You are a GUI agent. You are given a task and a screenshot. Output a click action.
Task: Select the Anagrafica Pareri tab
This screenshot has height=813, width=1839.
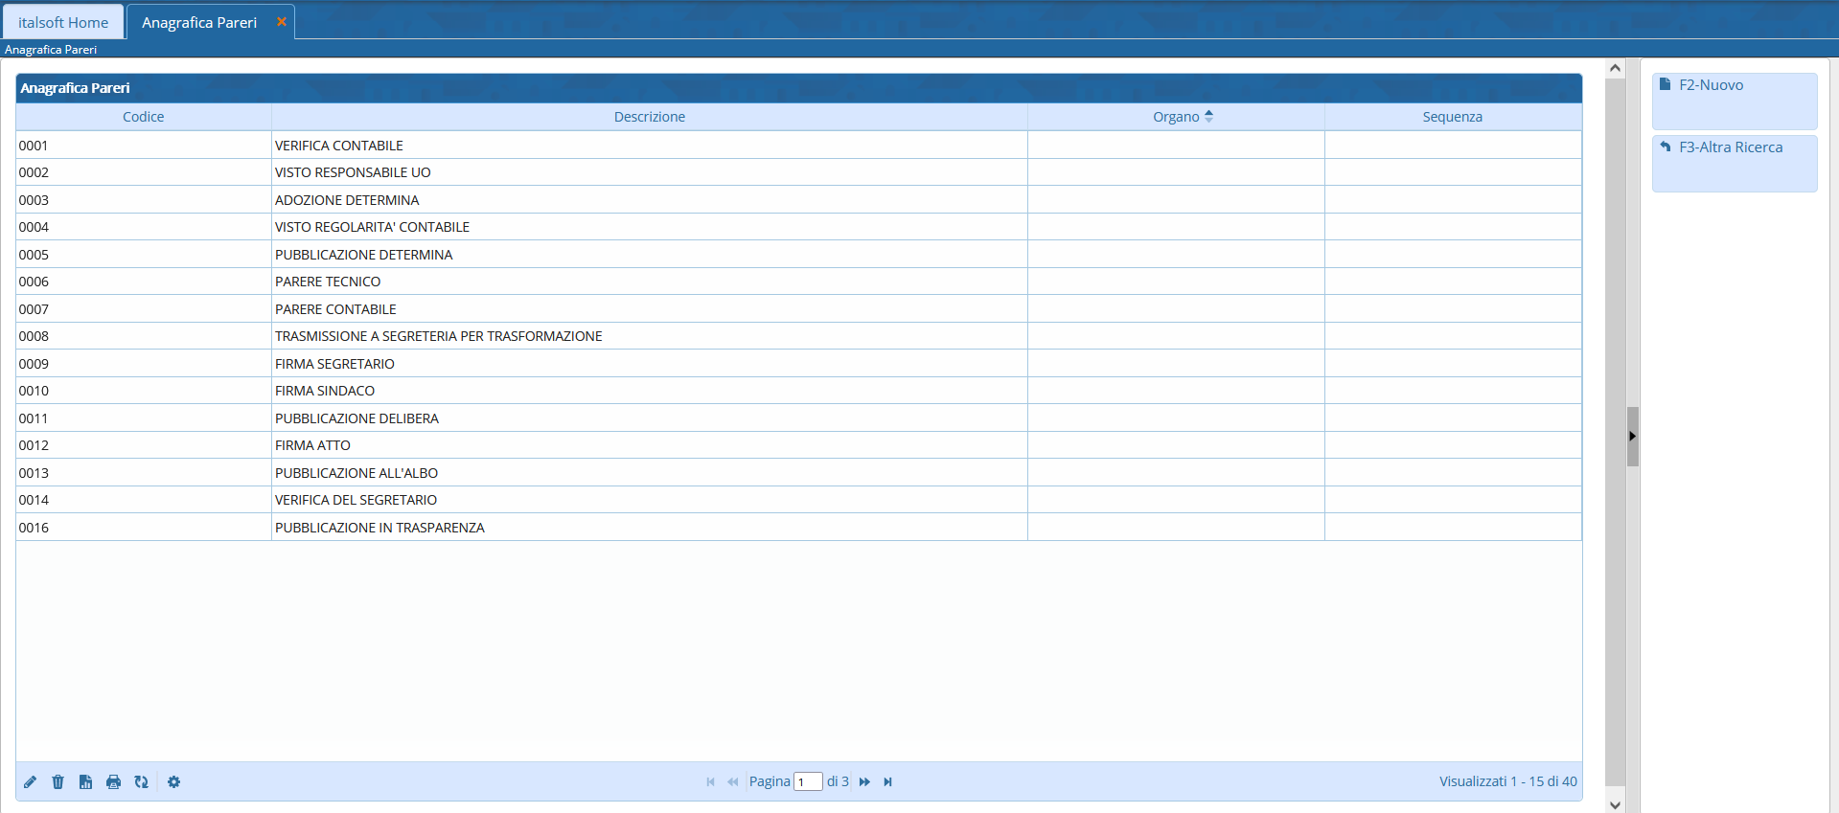point(199,22)
